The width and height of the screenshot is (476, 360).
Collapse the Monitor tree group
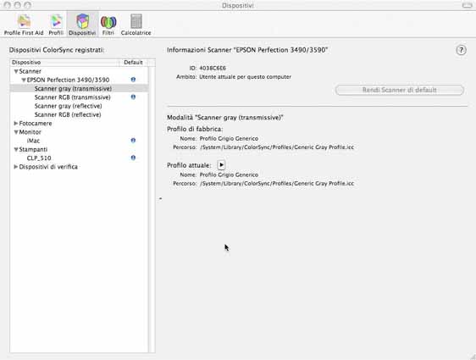[16, 132]
